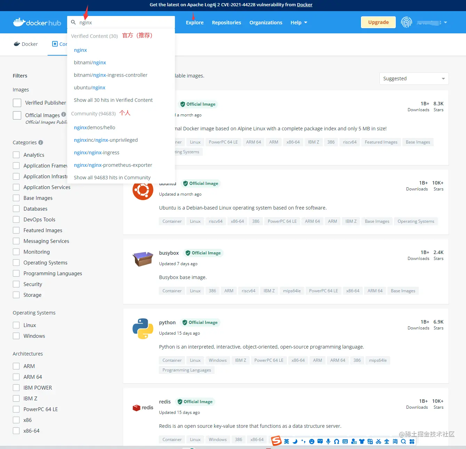Select nginx/nginx-ingress community suggestion

coord(96,153)
